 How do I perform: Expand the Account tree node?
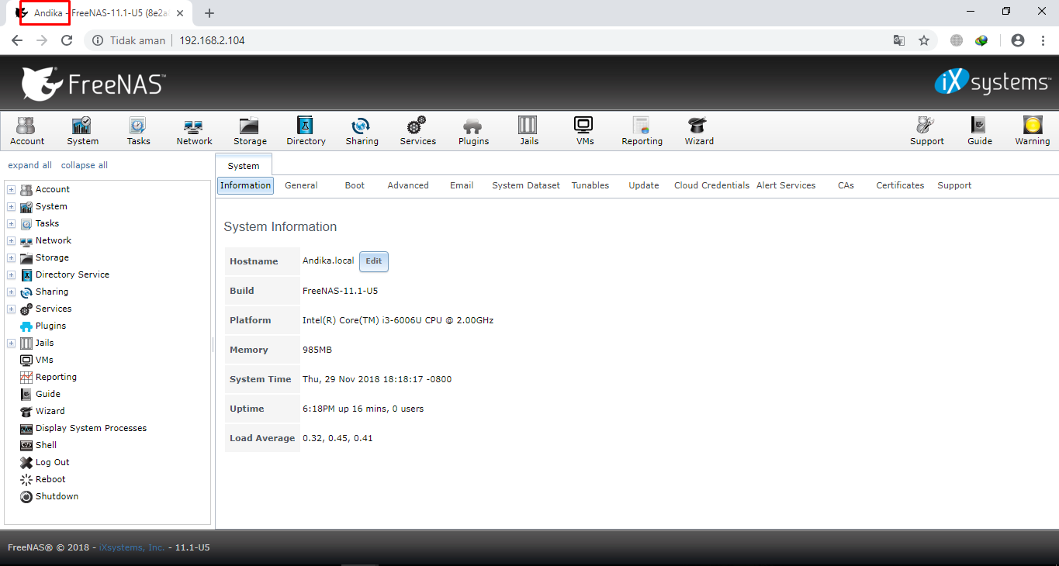[x=11, y=189]
